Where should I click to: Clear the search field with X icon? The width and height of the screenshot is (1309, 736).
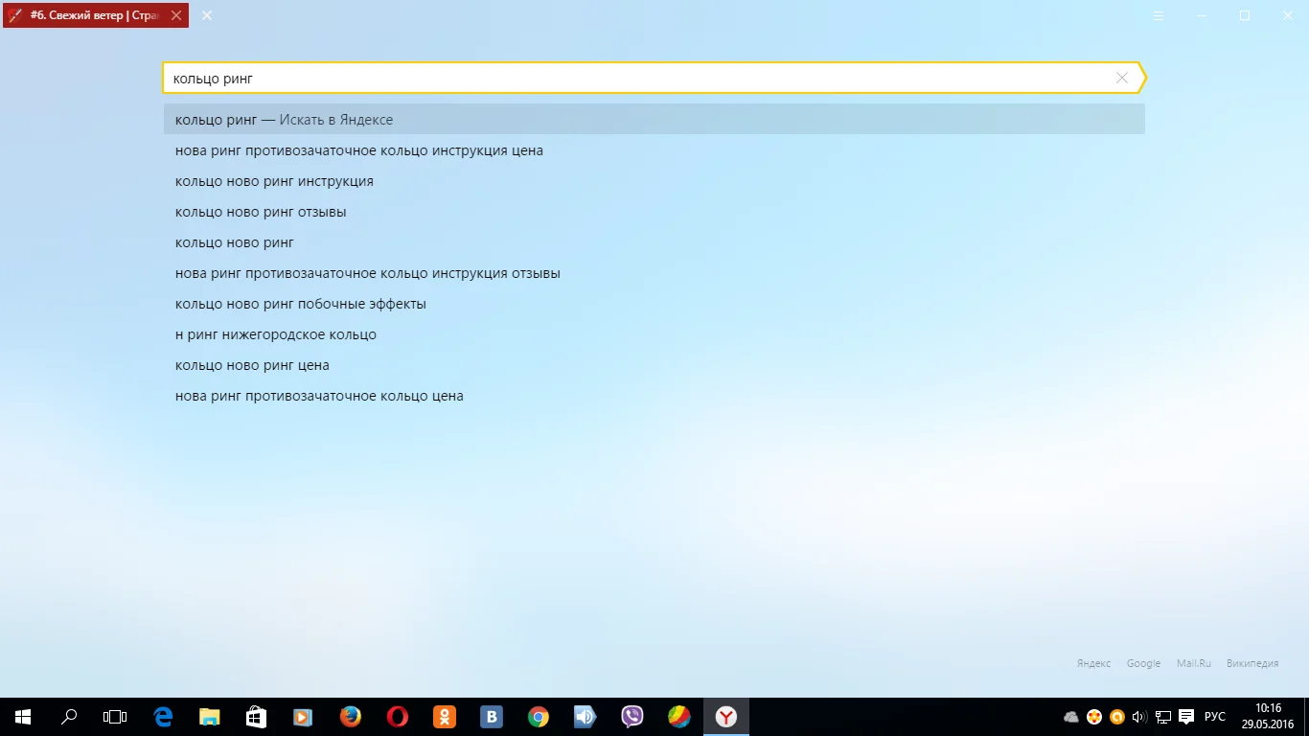(1122, 78)
